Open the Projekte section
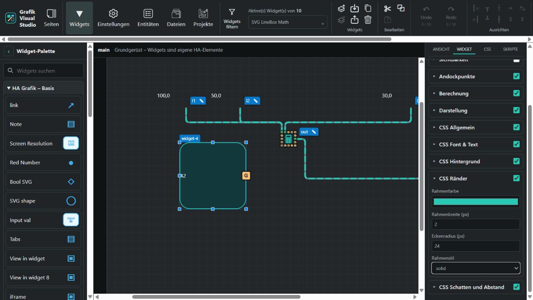 [x=203, y=18]
